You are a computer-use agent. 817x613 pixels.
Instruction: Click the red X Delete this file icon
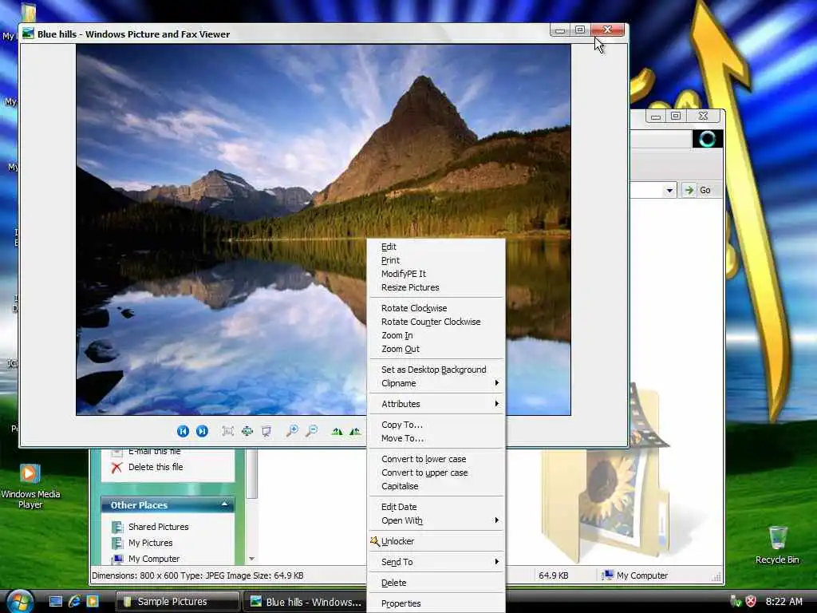tap(116, 467)
